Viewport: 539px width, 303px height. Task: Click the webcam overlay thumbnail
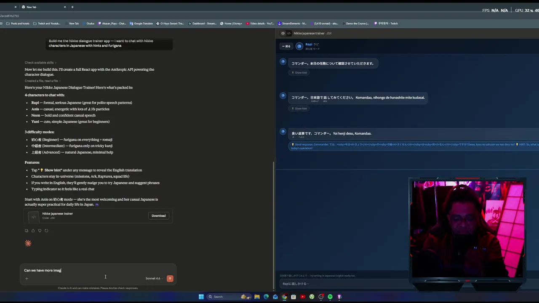pyautogui.click(x=468, y=230)
